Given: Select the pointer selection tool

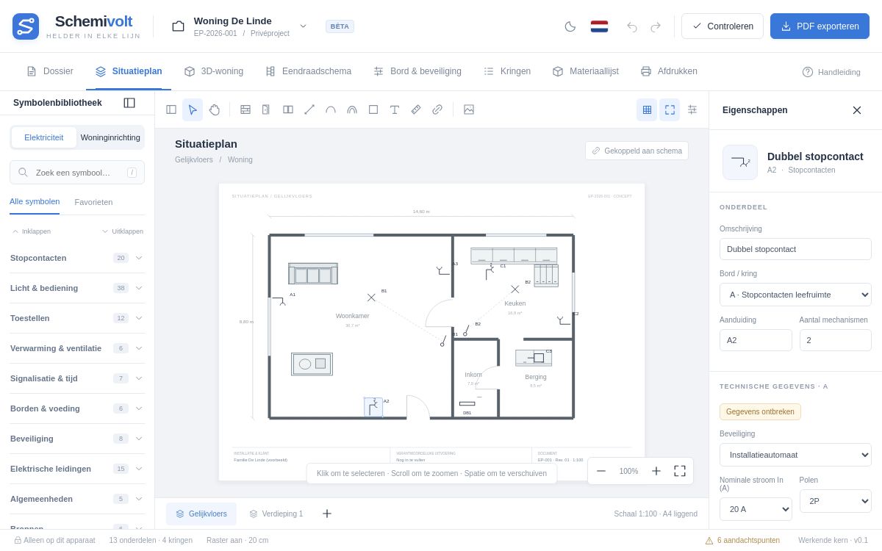Looking at the screenshot, I should (x=193, y=109).
